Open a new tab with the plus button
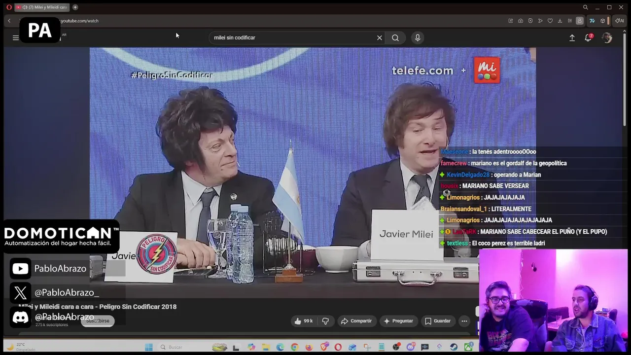Image resolution: width=631 pixels, height=355 pixels. [x=75, y=7]
